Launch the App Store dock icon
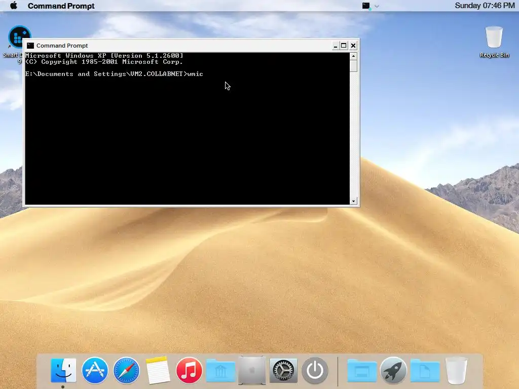519x389 pixels. point(95,370)
